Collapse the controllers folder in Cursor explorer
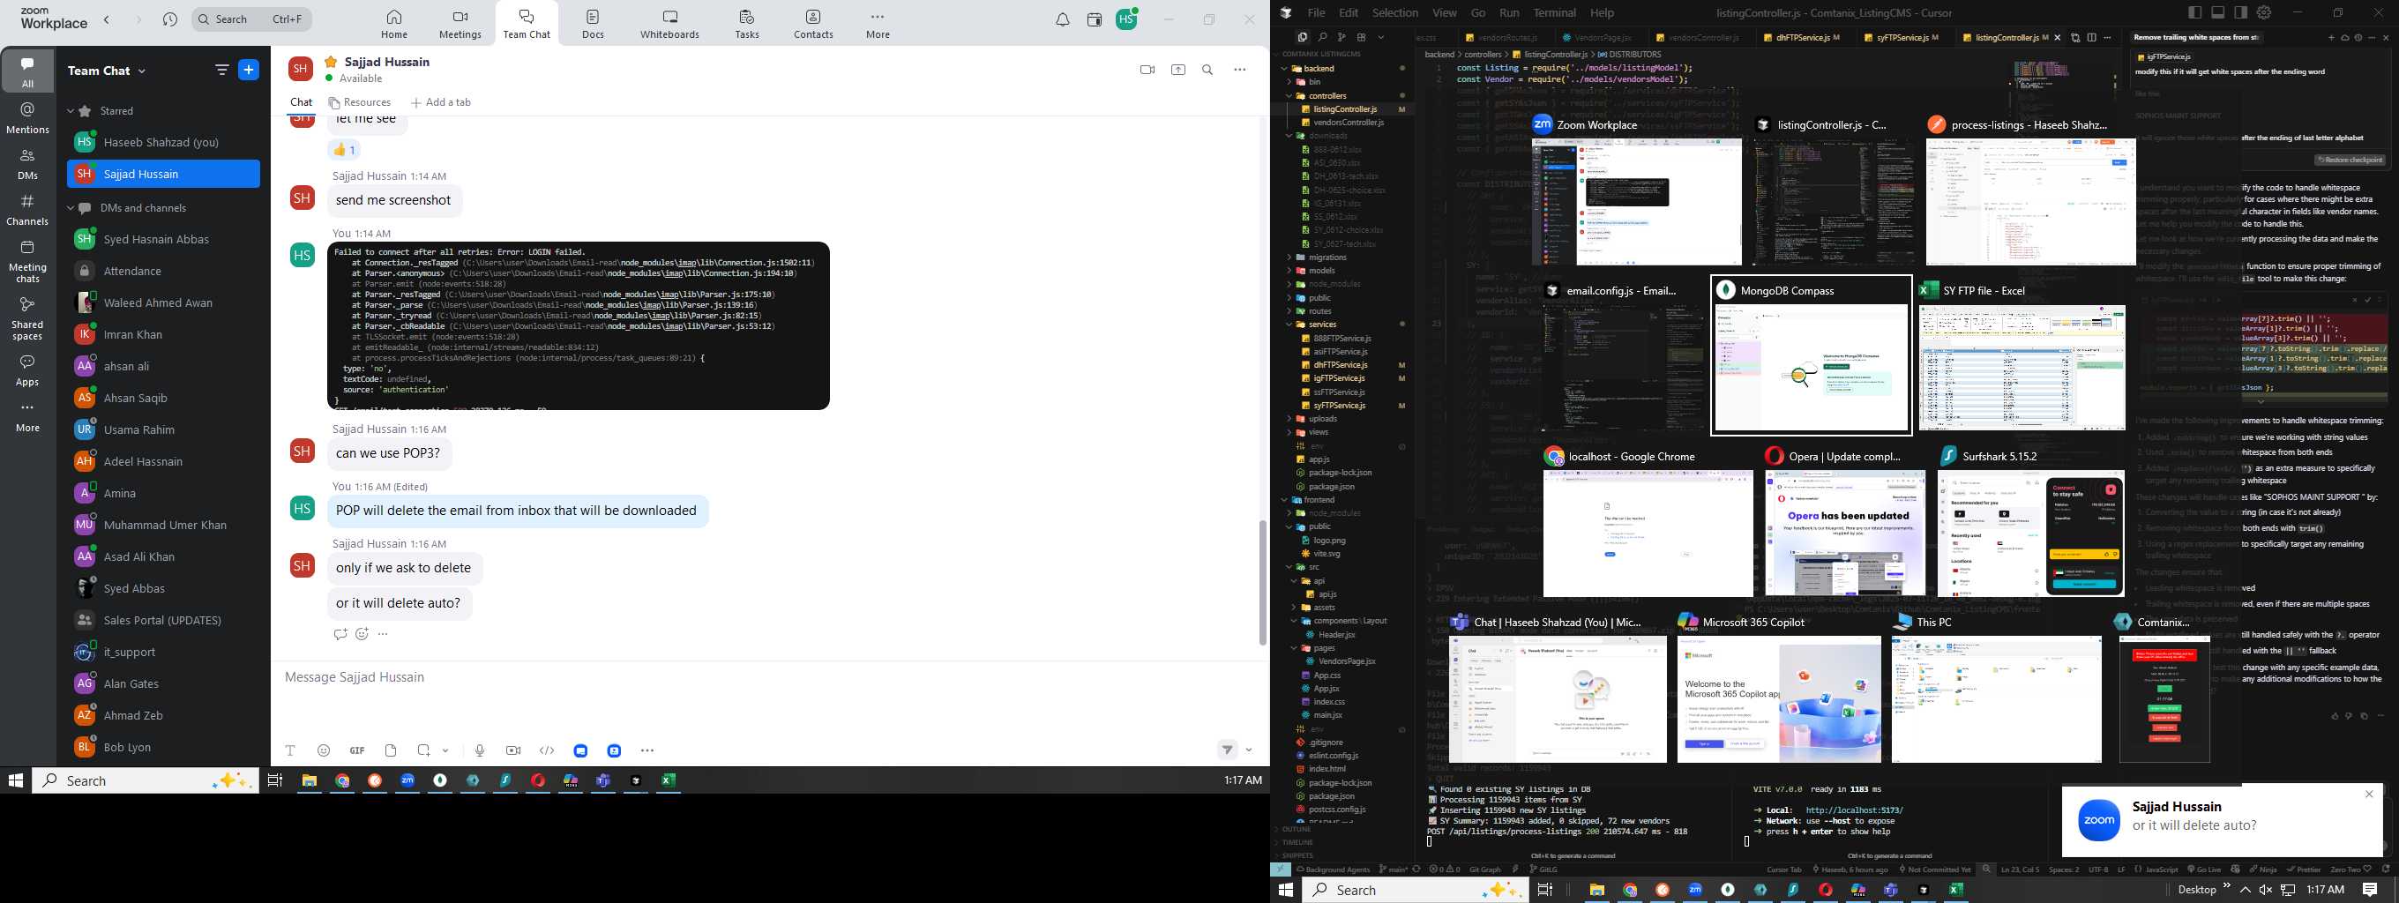 pyautogui.click(x=1289, y=96)
